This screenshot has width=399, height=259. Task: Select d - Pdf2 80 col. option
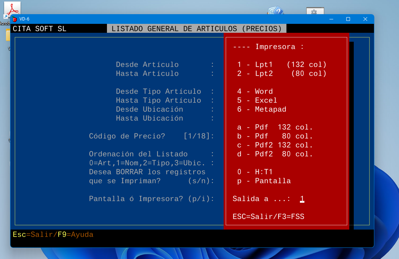[x=275, y=154]
